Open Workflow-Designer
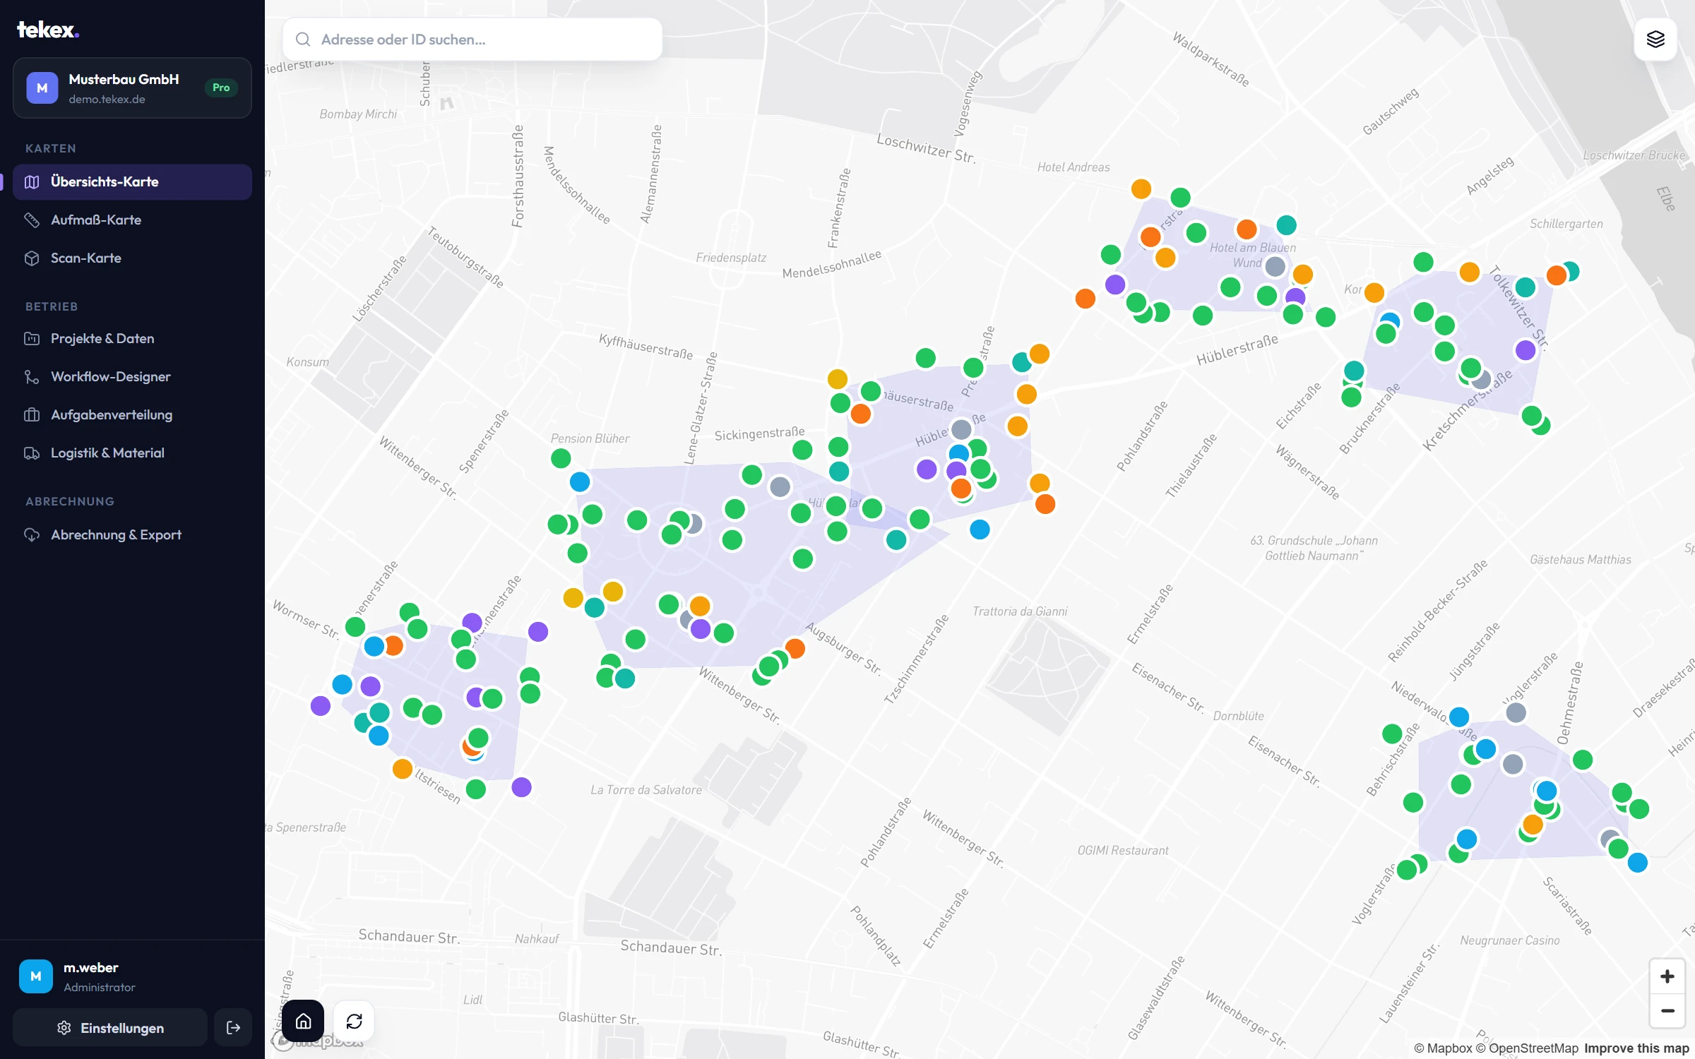This screenshot has width=1695, height=1059. [132, 377]
